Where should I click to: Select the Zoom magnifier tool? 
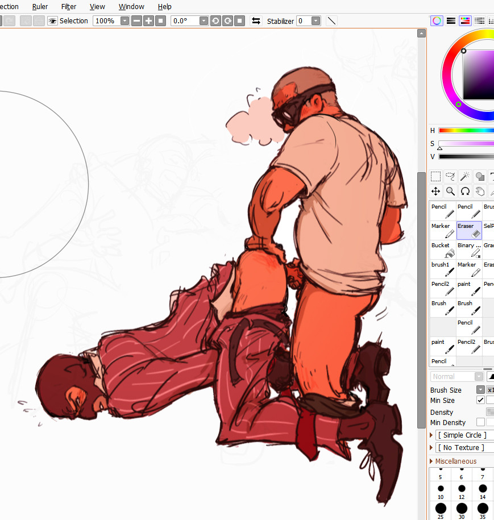click(450, 192)
